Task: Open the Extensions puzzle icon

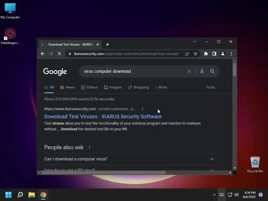Action: coord(206,54)
